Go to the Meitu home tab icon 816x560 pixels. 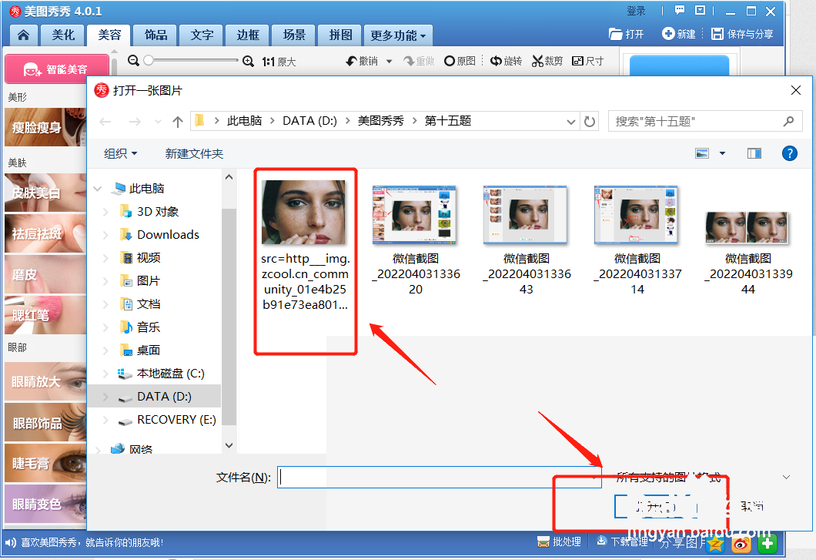pos(23,35)
